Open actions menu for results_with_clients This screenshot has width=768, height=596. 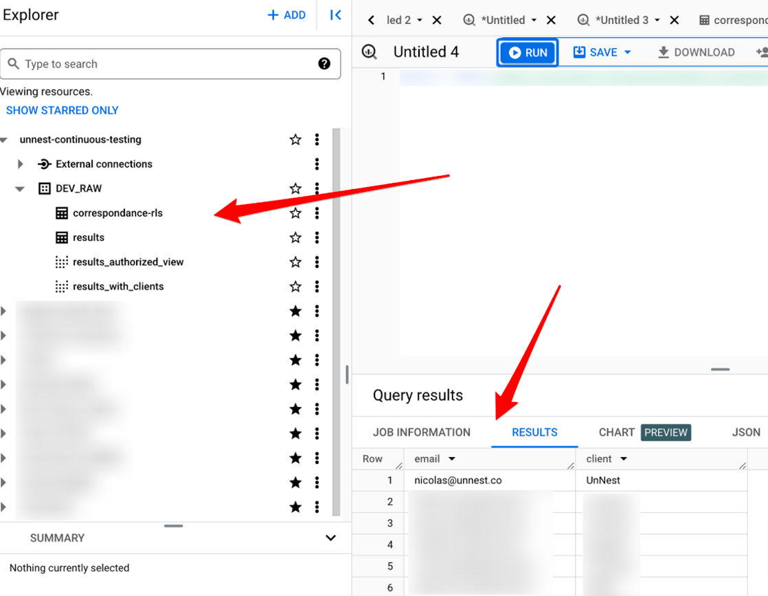317,287
